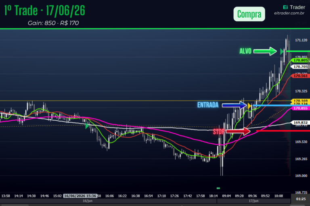Click the 16/06/2026 15:36 date label
Image resolution: width=310 pixels, height=206 pixels.
[80, 196]
